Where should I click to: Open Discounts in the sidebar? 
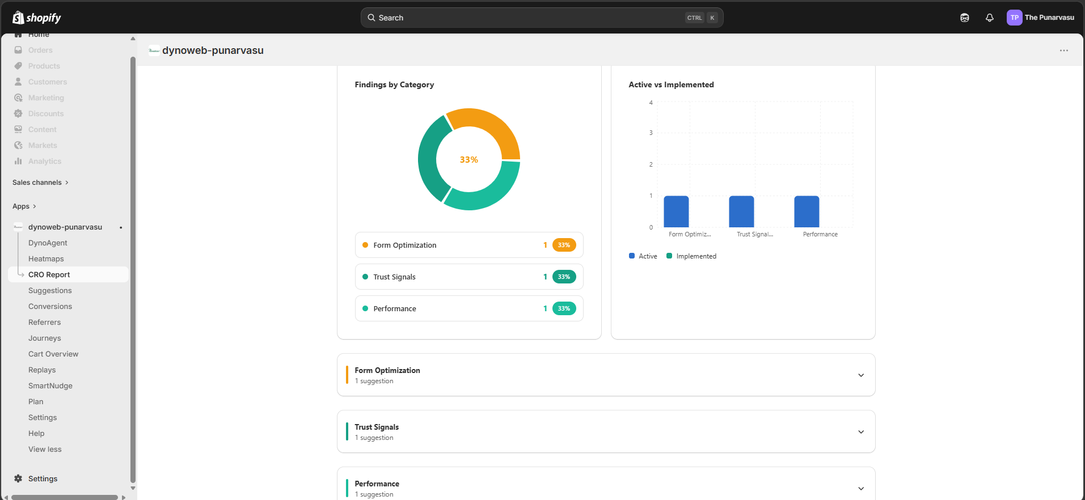[45, 113]
